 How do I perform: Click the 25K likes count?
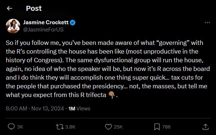coord(118,127)
